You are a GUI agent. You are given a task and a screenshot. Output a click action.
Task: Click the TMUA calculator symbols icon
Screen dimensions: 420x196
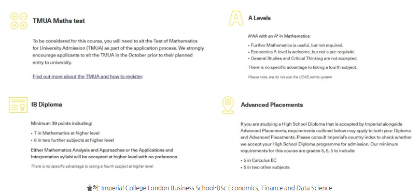point(19,21)
